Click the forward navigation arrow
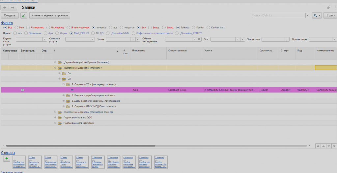 click(13, 7)
